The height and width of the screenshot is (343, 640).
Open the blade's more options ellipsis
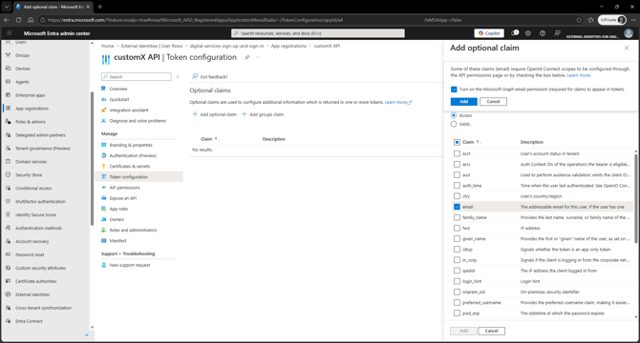click(x=258, y=57)
